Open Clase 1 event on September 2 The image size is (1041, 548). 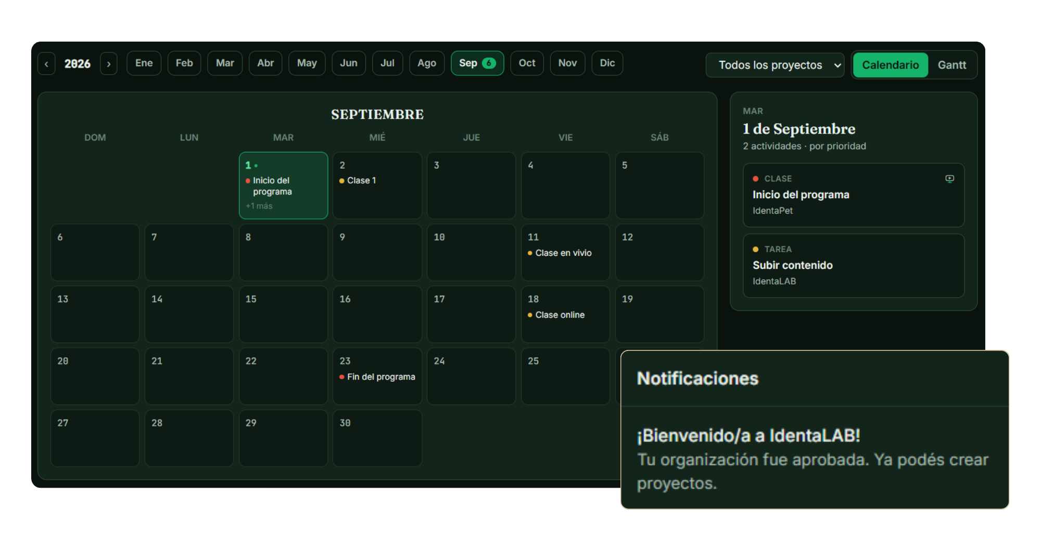358,180
